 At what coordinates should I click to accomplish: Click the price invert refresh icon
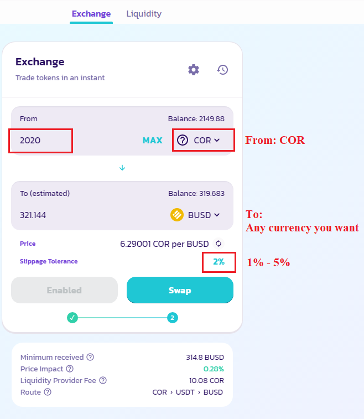pos(219,244)
